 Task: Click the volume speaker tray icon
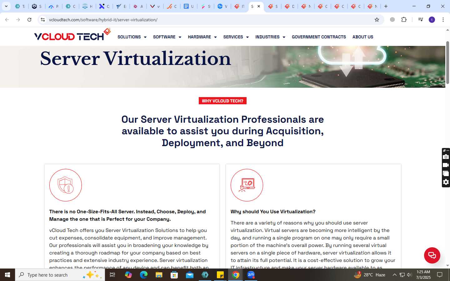point(409,275)
